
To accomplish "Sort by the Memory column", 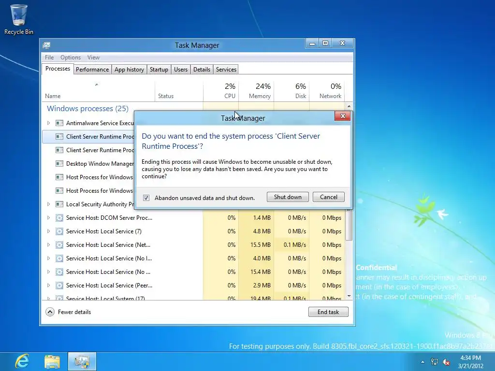I will 256,91.
